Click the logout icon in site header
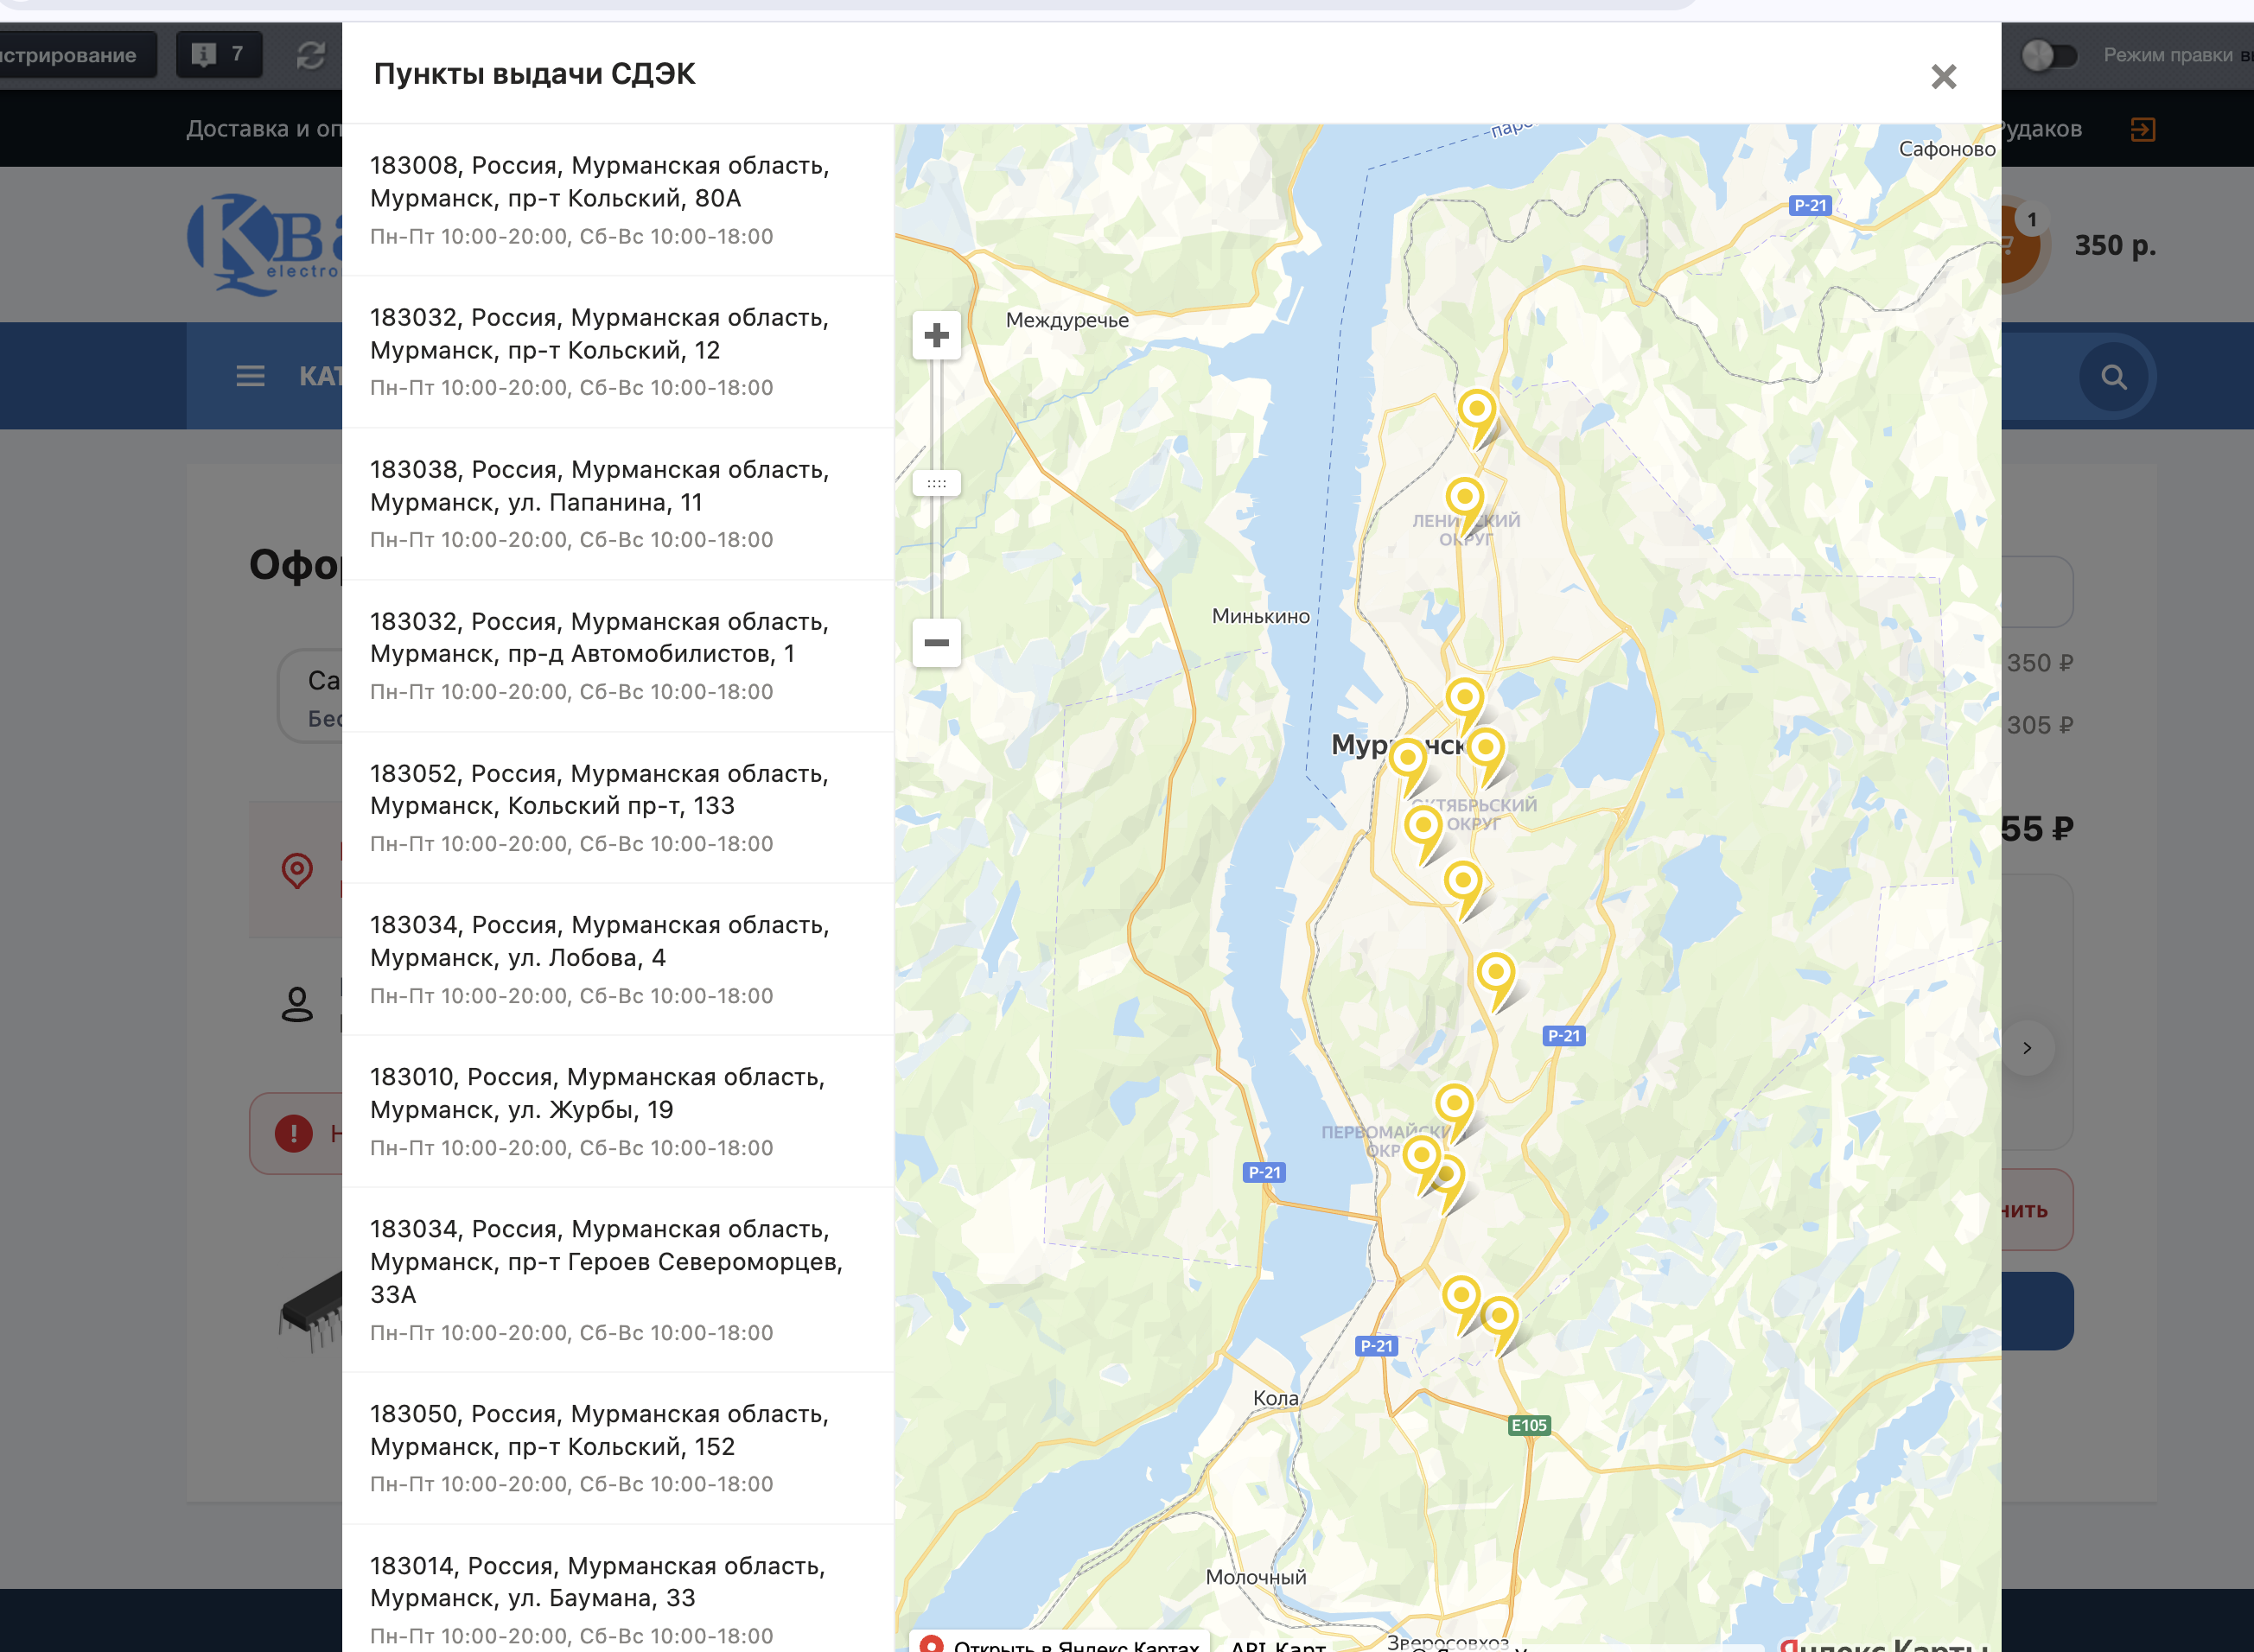 (2142, 129)
